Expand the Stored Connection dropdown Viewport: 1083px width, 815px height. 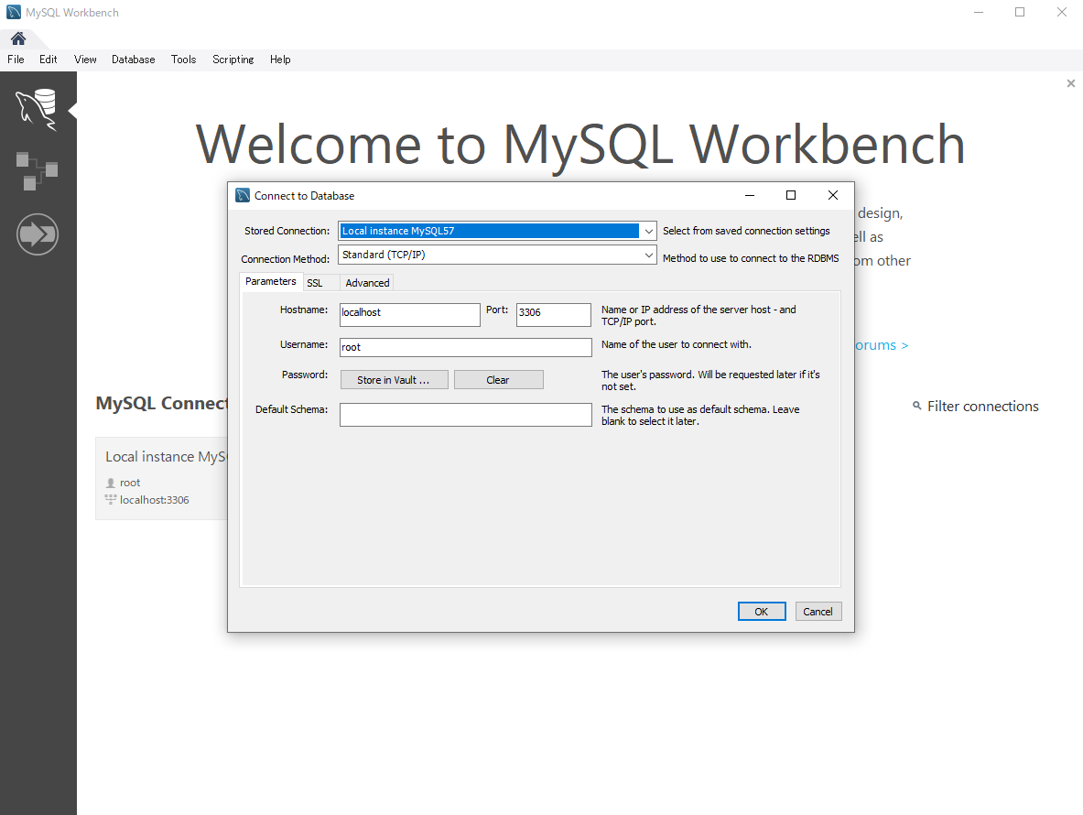click(648, 231)
